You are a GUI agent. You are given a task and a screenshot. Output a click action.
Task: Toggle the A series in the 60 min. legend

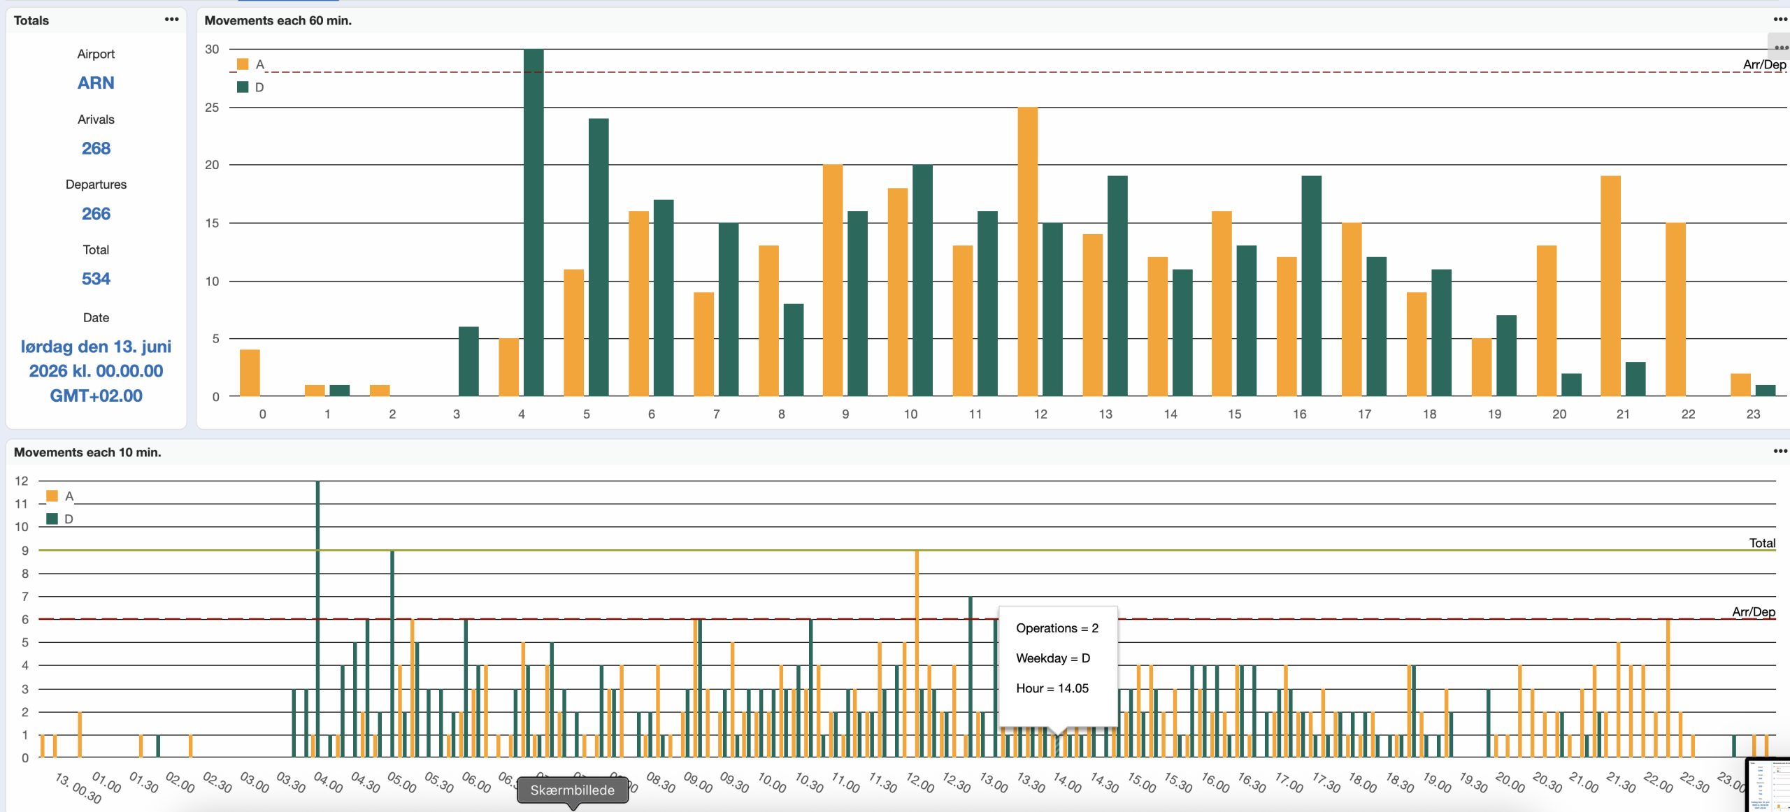[259, 64]
